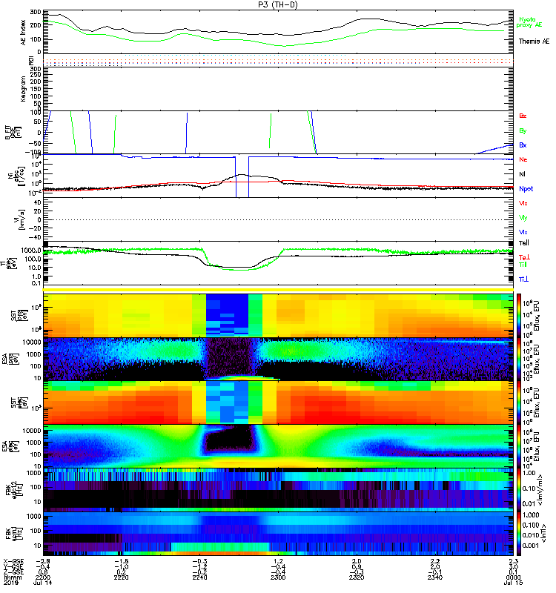
Task: Click the yellow bar above SST spectrogram
Action: tap(279, 290)
